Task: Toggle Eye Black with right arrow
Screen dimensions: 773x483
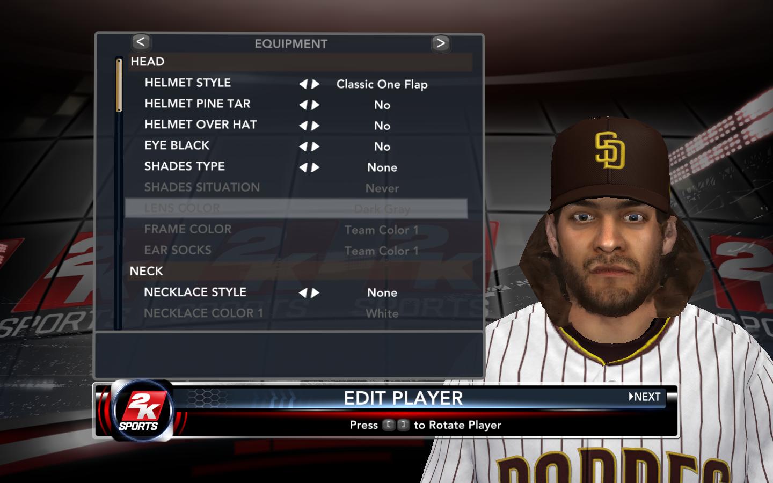Action: 316,147
